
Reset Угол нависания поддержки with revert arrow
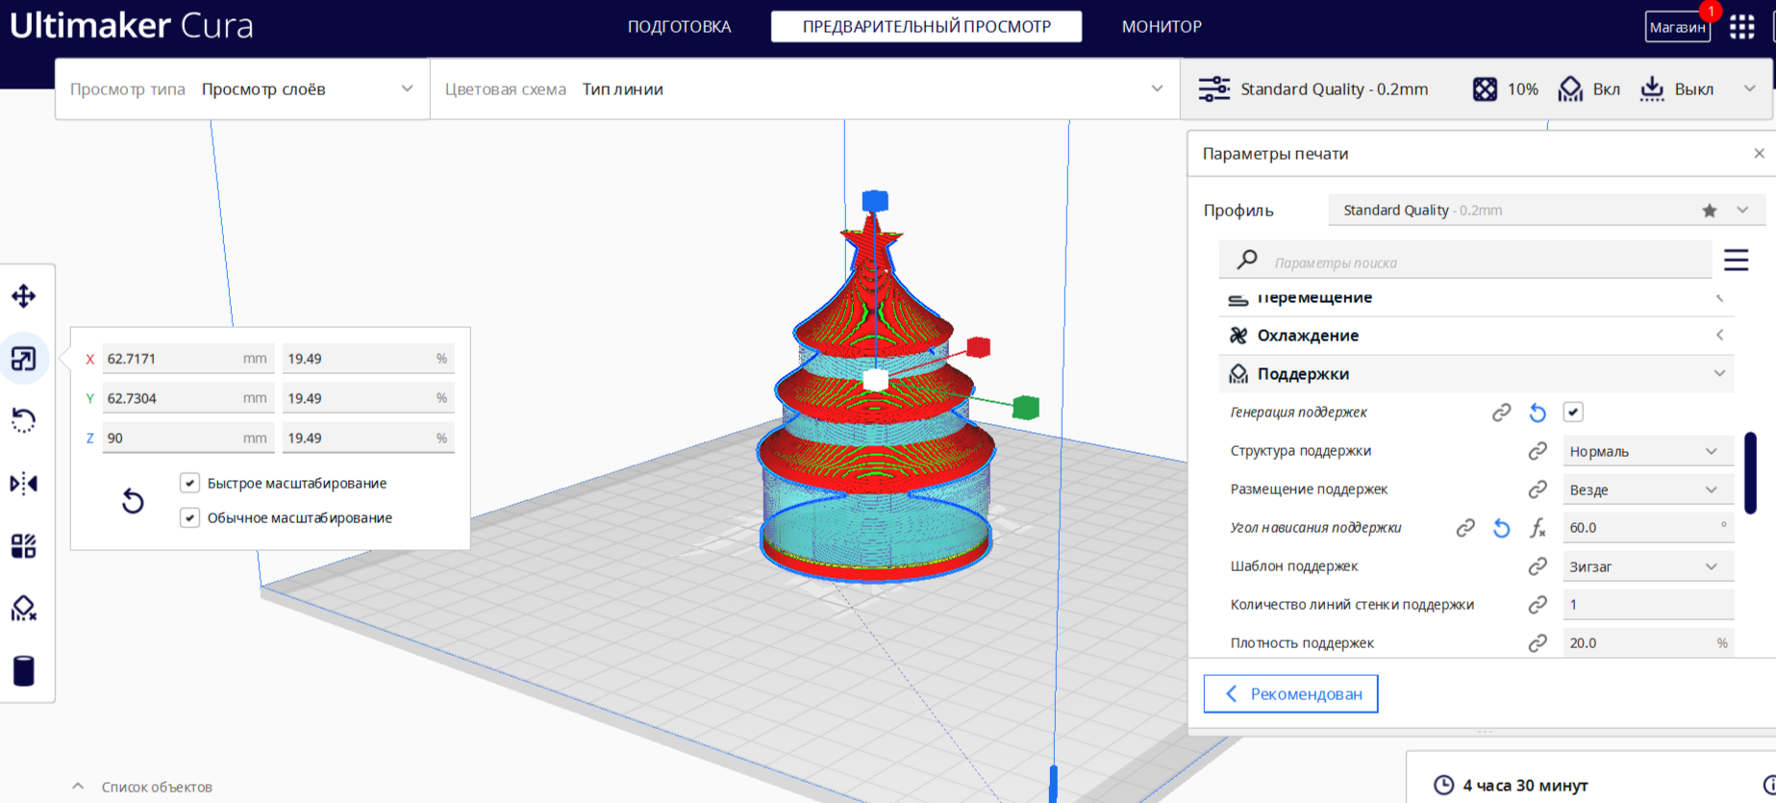click(1501, 528)
